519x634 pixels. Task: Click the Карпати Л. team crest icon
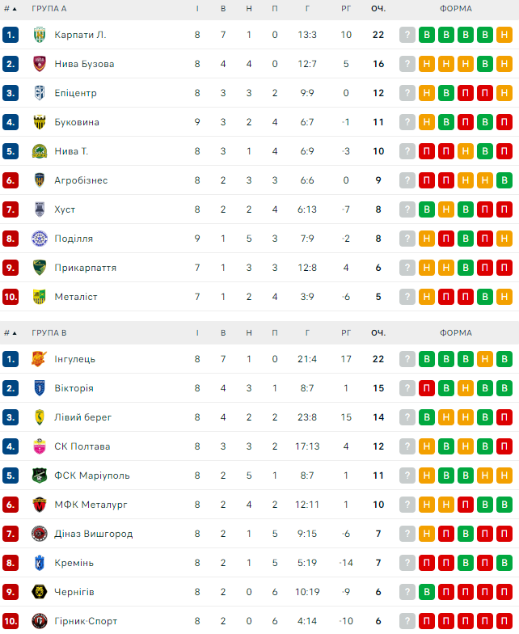(40, 35)
